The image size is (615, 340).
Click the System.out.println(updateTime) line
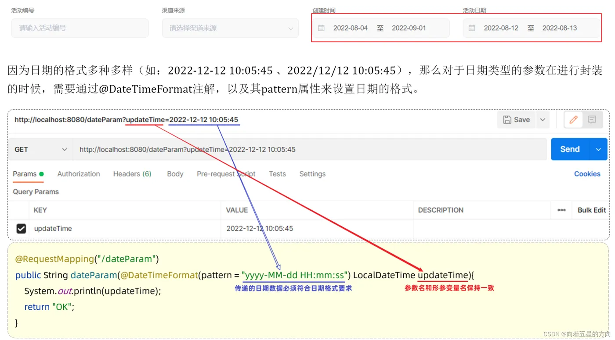[93, 291]
